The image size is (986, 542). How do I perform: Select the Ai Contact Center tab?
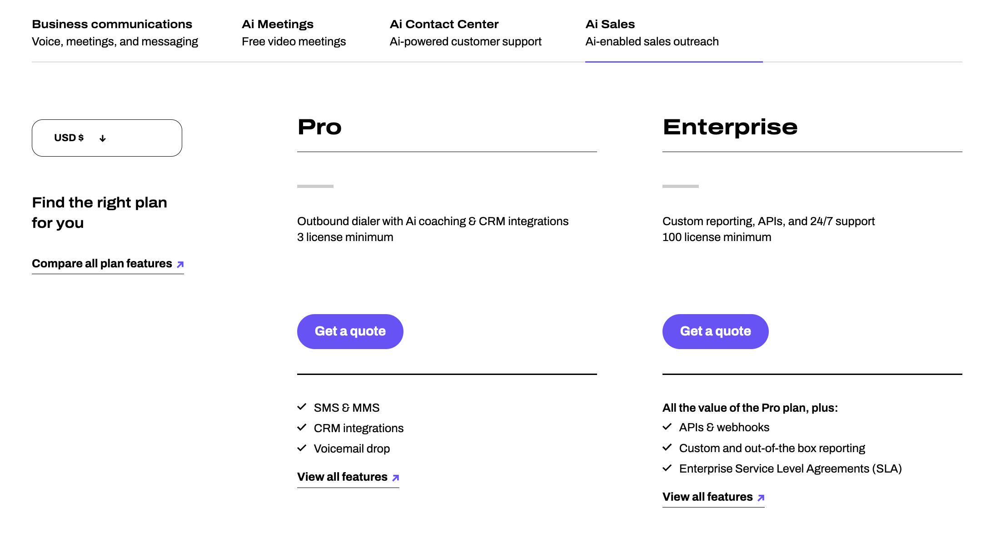point(465,32)
